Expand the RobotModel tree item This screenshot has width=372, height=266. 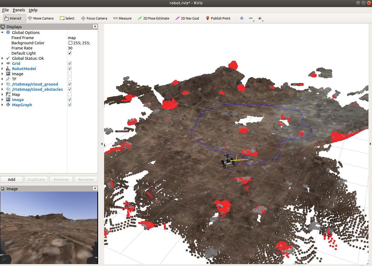pyautogui.click(x=2, y=69)
